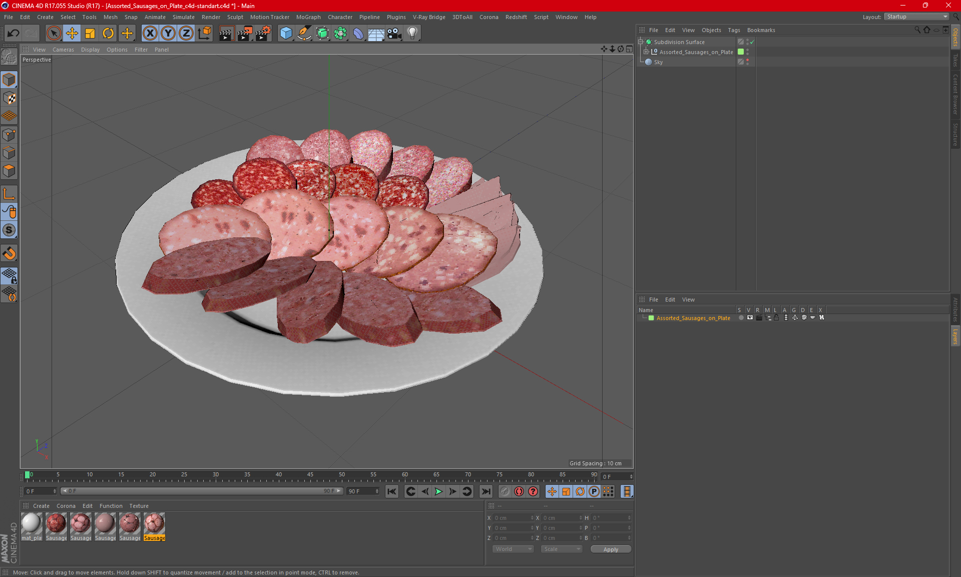Image resolution: width=961 pixels, height=577 pixels.
Task: Open the Layout Startup dropdown
Action: 916,17
